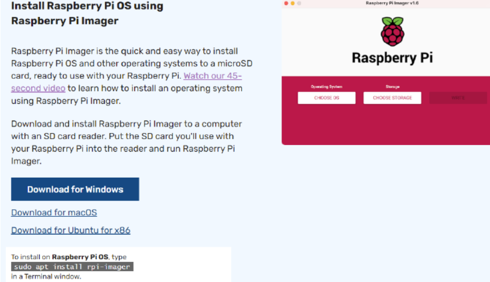
Task: Open the Download for macOS link
Action: tap(54, 212)
